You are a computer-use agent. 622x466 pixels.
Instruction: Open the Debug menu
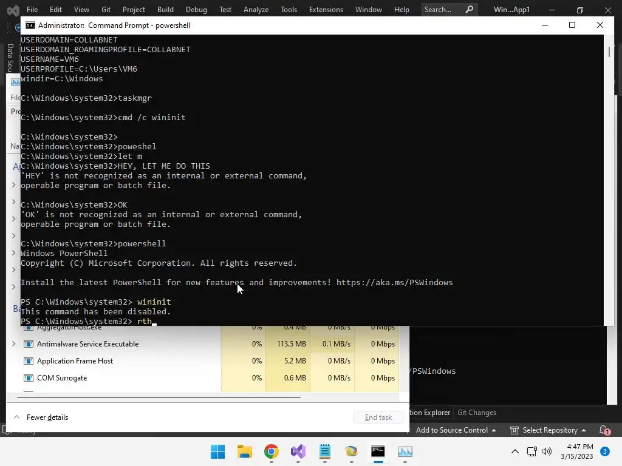[x=196, y=10]
